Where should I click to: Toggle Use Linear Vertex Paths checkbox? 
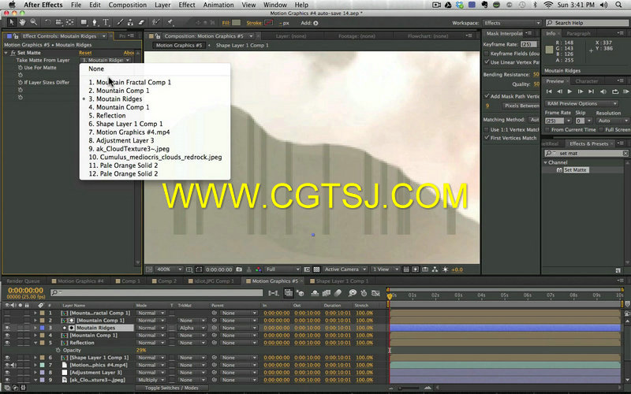pos(487,62)
